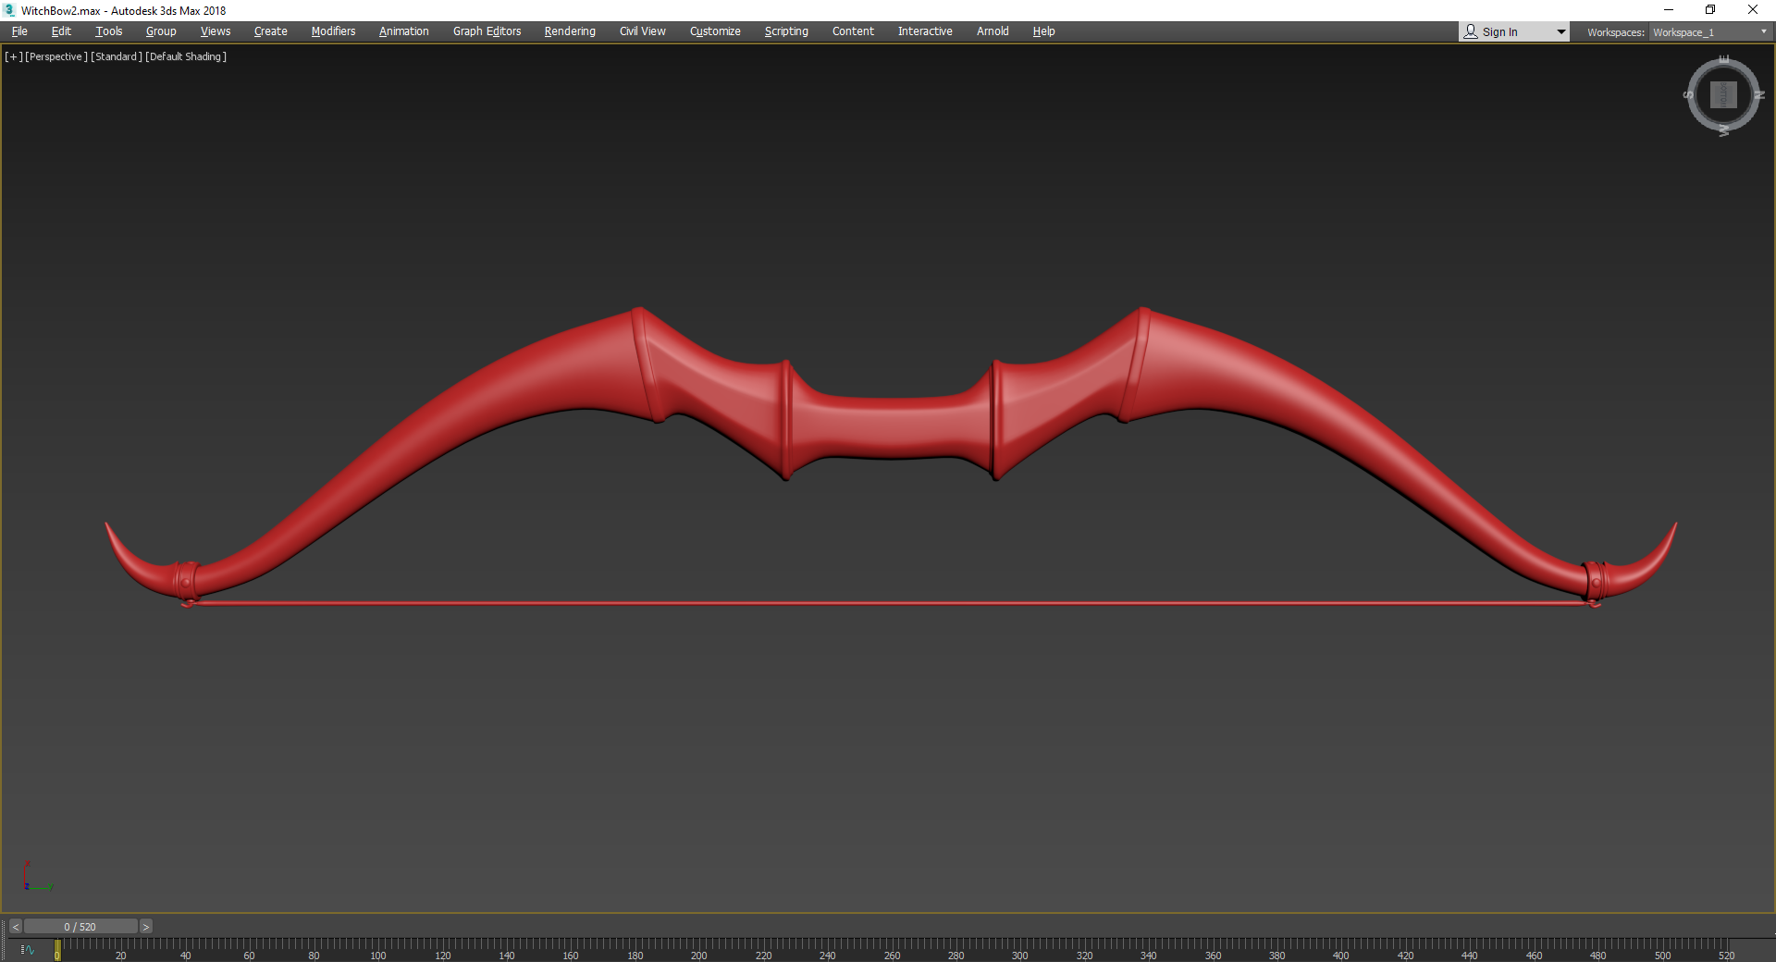Image resolution: width=1776 pixels, height=962 pixels.
Task: Open the Content menu
Action: pyautogui.click(x=853, y=31)
